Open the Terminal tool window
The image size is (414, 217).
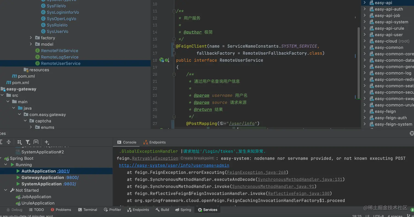87,210
